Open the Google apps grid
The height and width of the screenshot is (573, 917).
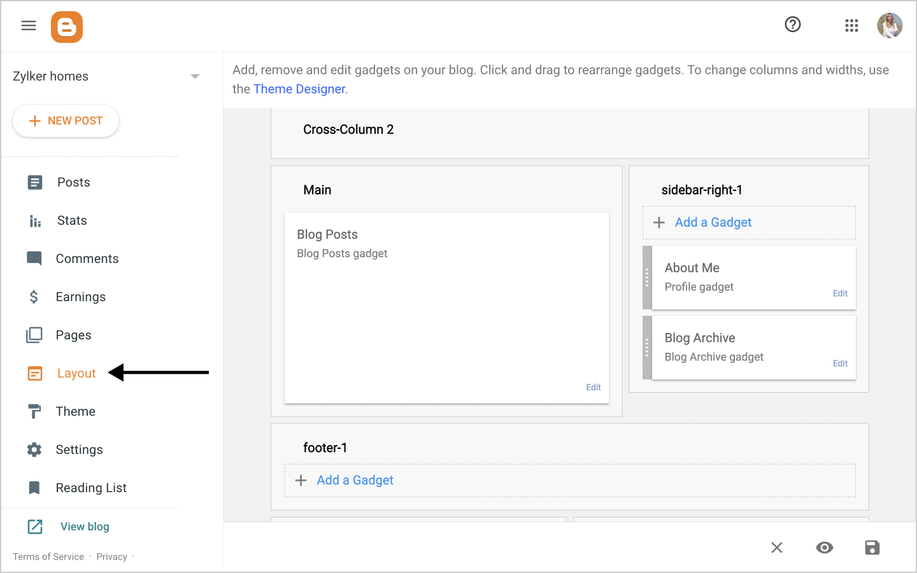click(x=851, y=25)
